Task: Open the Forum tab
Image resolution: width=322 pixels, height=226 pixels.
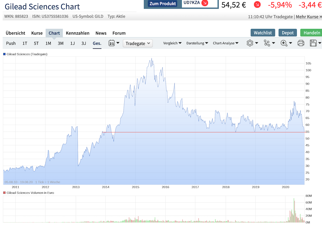Action: [x=119, y=33]
